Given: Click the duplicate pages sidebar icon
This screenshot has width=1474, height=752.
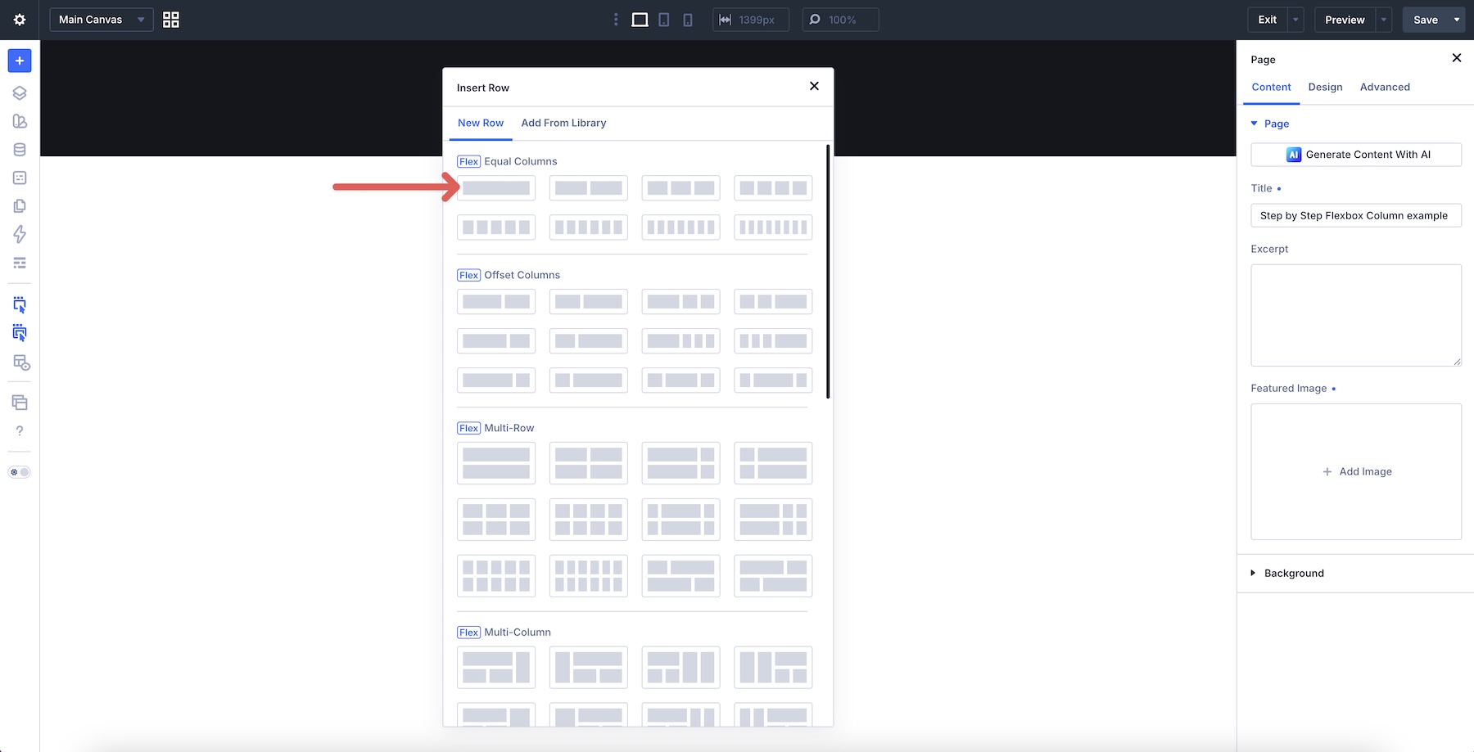Looking at the screenshot, I should [20, 206].
